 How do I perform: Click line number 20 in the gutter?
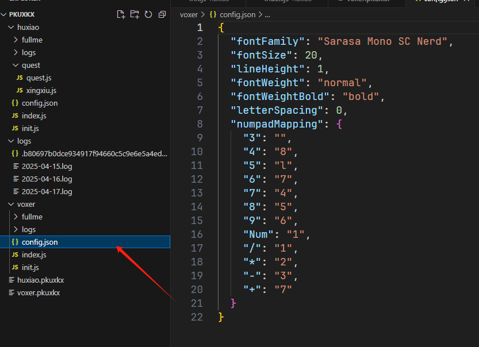pyautogui.click(x=197, y=289)
